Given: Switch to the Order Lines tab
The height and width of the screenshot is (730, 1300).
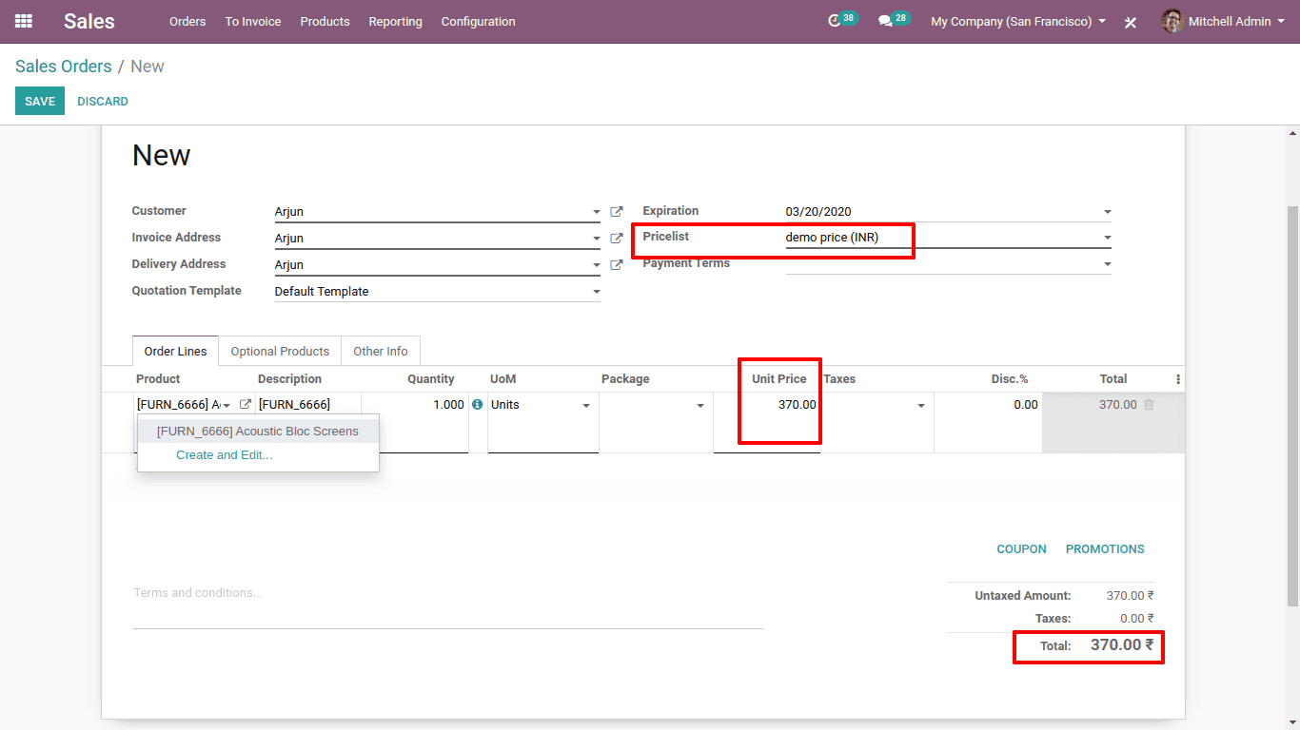Looking at the screenshot, I should [x=175, y=351].
